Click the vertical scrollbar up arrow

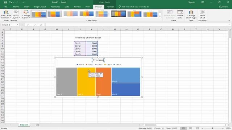[230, 29]
